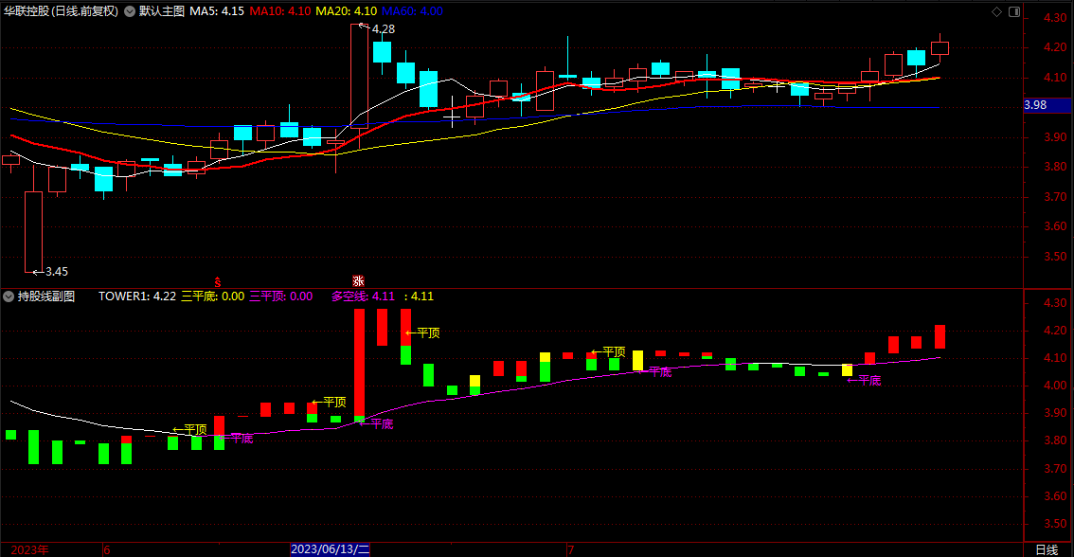Click the diamond marker icon at top right

click(x=996, y=11)
